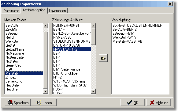Select Werkstoff=W1A link entry
178x112 pixels.
[140, 37]
